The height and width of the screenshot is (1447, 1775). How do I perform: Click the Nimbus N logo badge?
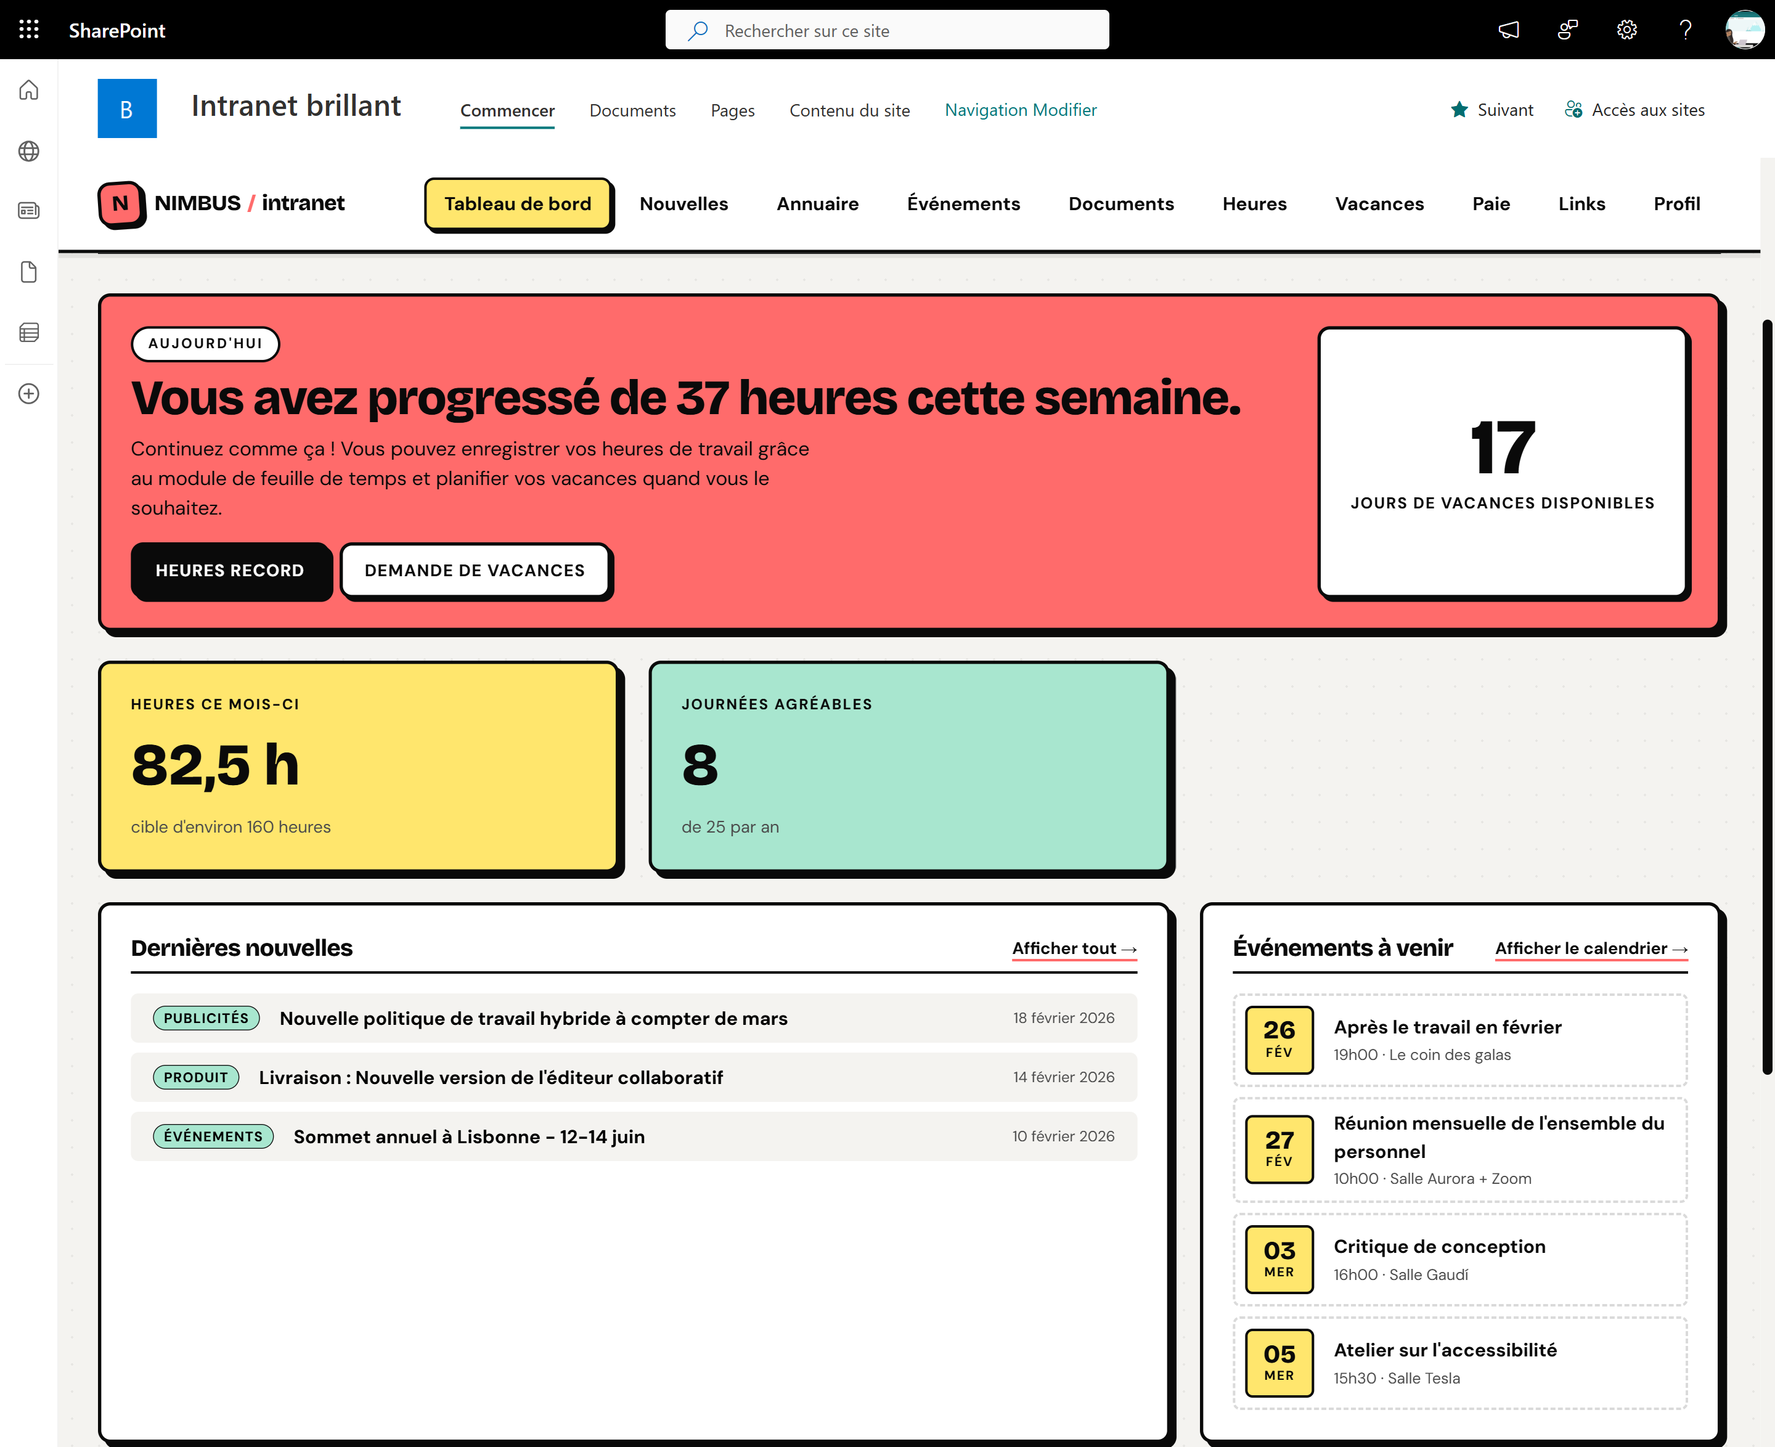pyautogui.click(x=122, y=204)
